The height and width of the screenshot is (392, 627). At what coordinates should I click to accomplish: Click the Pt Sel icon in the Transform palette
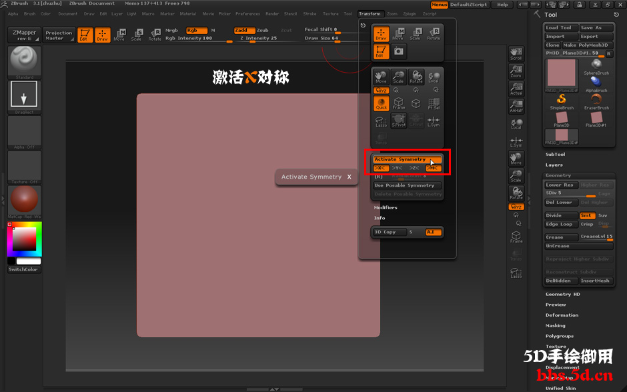click(434, 103)
